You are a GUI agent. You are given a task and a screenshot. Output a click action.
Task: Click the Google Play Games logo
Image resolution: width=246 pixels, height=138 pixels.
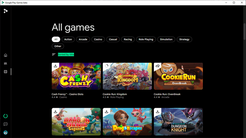6,11
